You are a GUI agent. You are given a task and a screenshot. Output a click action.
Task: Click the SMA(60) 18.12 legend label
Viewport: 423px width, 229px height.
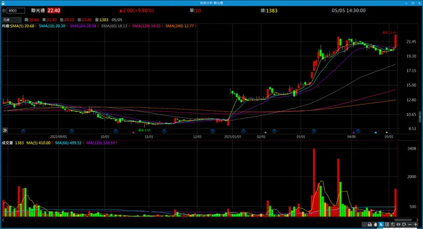tap(114, 26)
